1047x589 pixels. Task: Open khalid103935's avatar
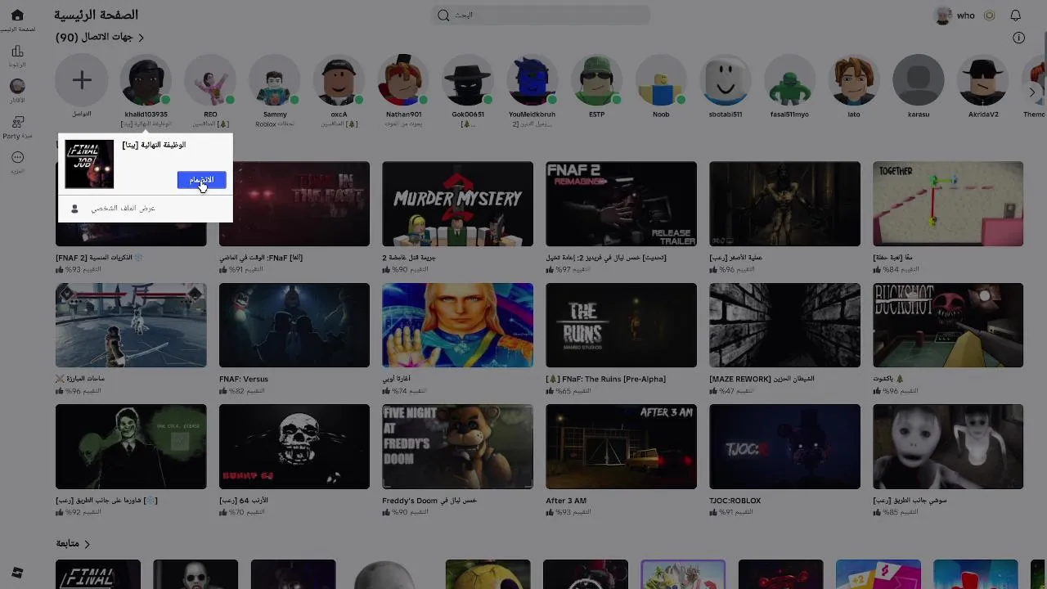point(146,80)
